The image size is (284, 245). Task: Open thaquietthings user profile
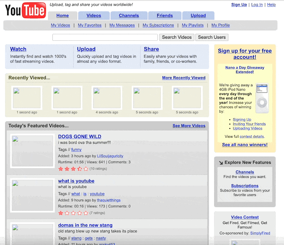pos(109,200)
